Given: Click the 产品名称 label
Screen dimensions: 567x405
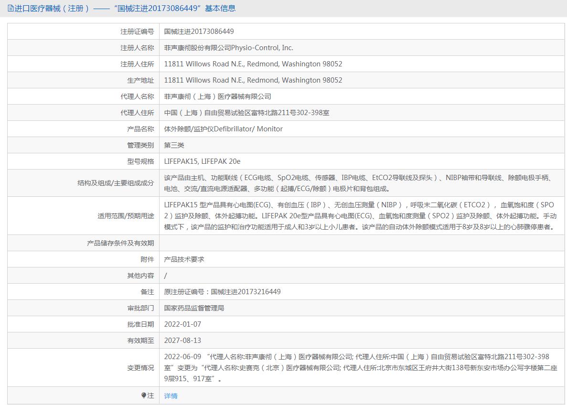Looking at the screenshot, I should [x=140, y=129].
